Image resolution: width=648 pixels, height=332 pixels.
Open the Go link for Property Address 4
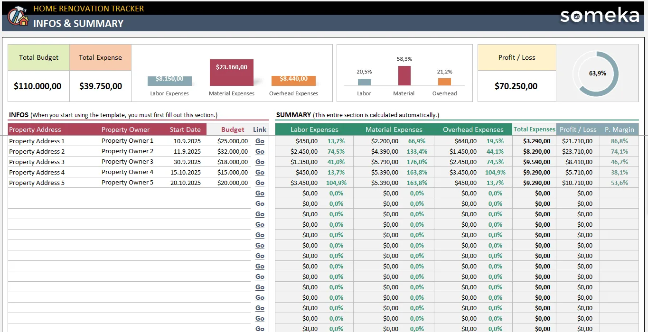260,172
